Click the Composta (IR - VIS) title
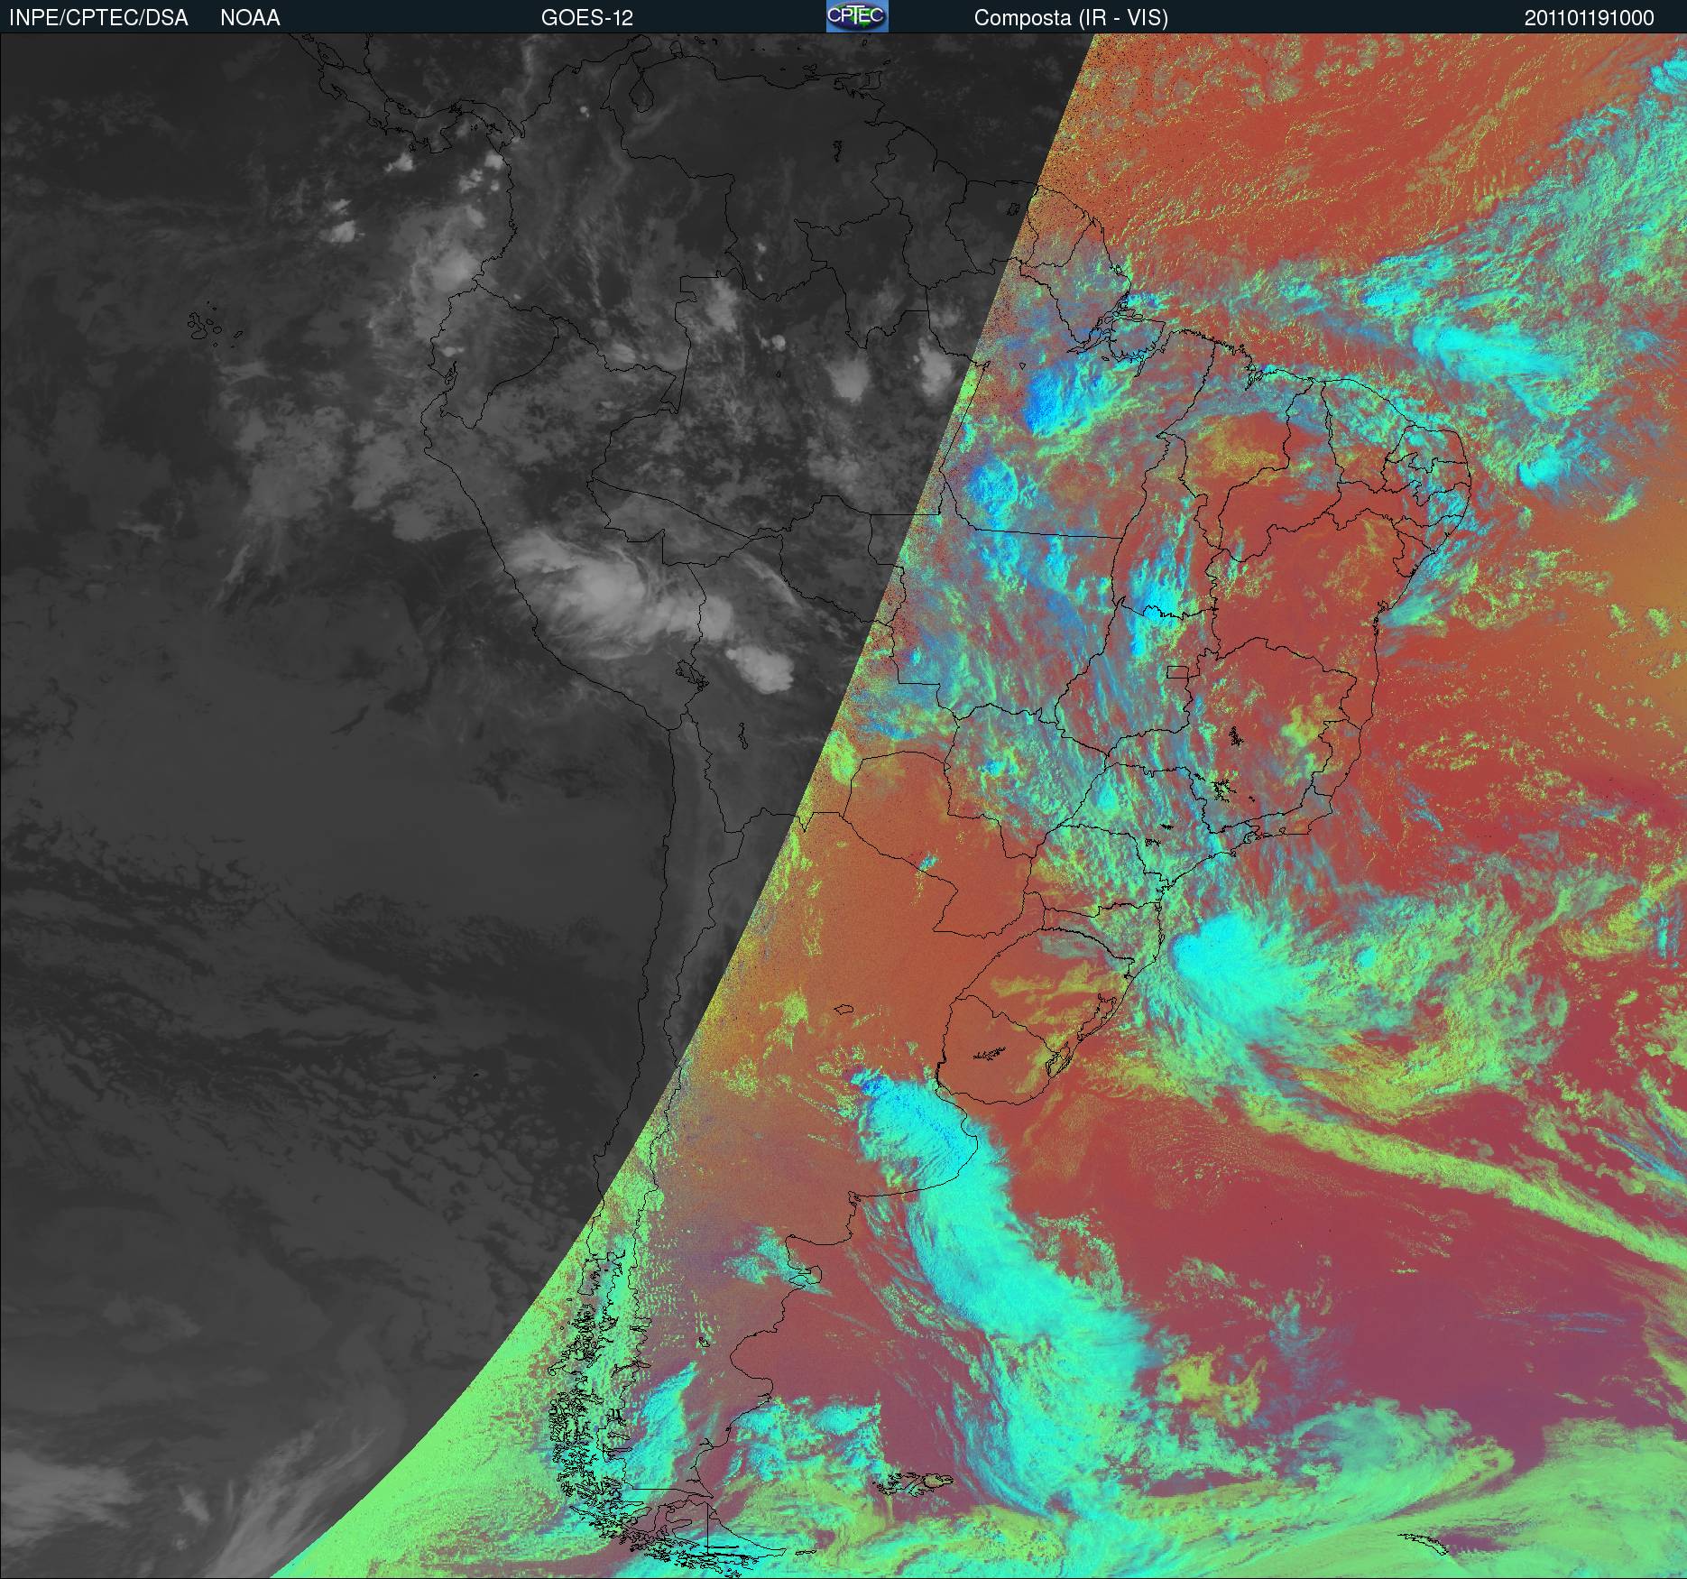Viewport: 1687px width, 1579px height. 1071,18
